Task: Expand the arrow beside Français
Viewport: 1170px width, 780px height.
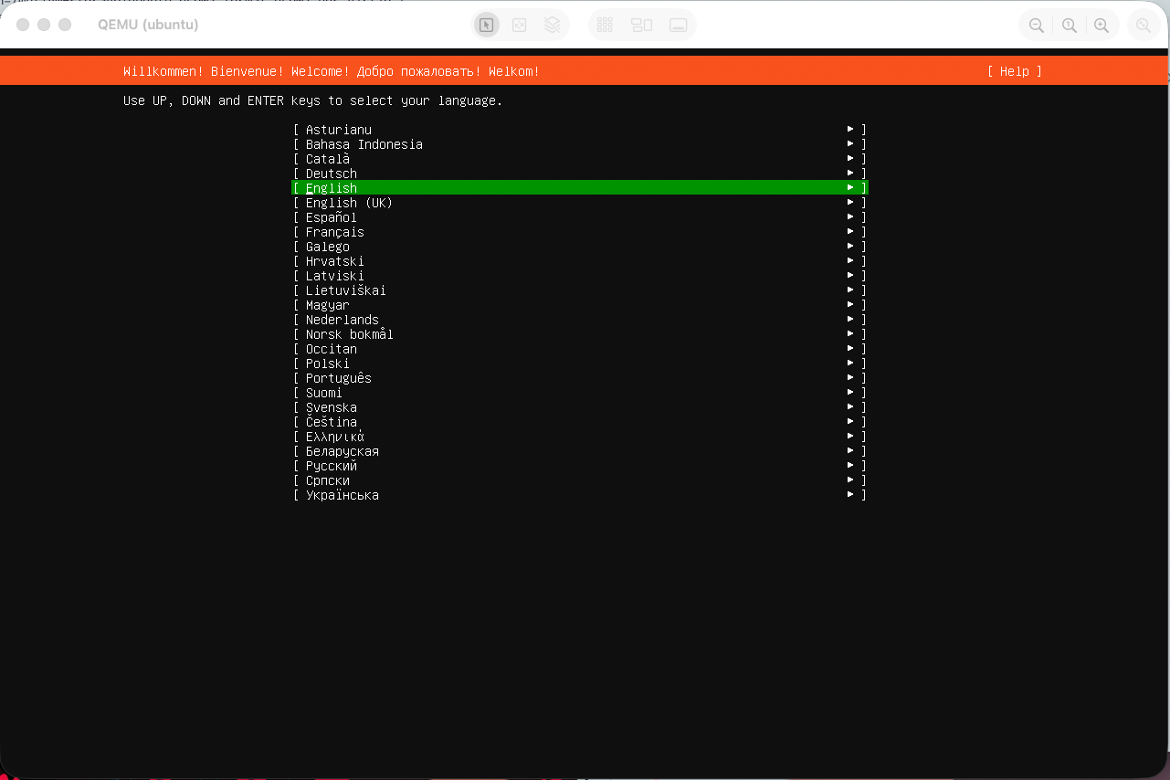Action: tap(850, 232)
